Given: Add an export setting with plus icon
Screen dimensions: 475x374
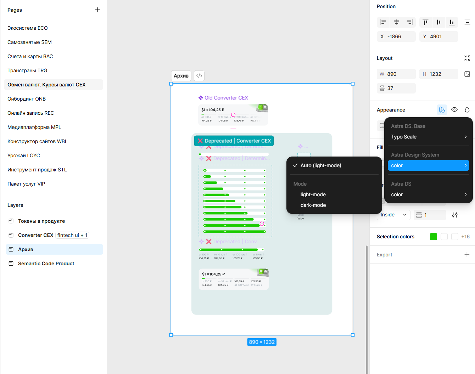Looking at the screenshot, I should point(467,255).
